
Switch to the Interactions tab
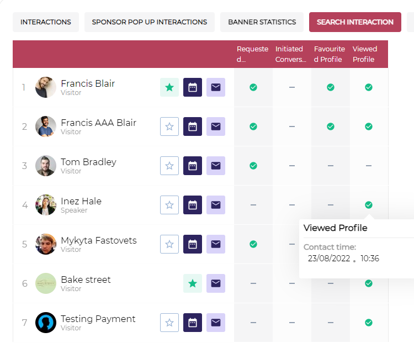tap(46, 22)
